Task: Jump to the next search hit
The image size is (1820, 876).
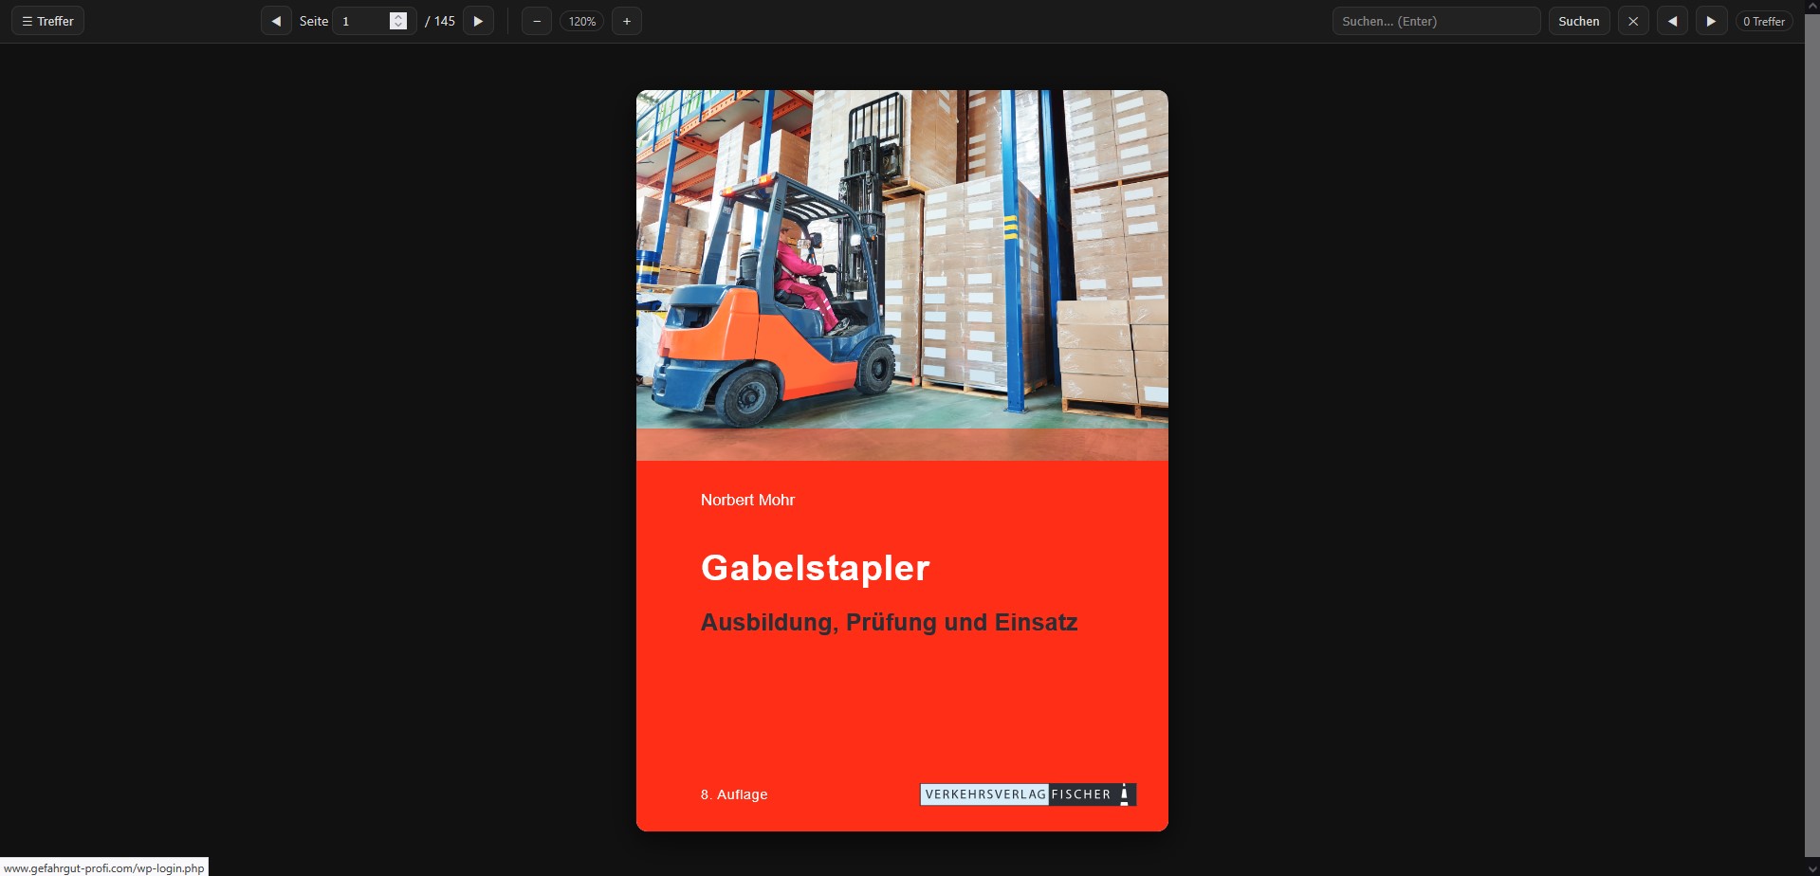Action: 1711,21
